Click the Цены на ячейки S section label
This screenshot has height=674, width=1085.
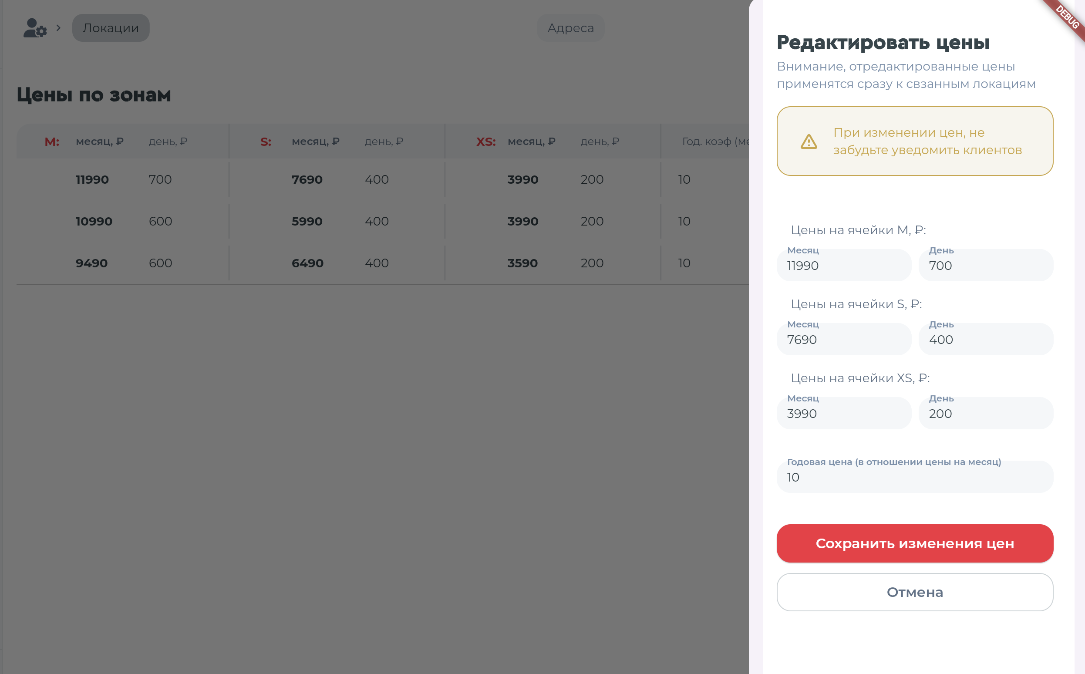856,304
